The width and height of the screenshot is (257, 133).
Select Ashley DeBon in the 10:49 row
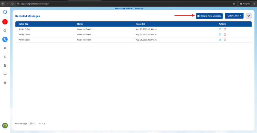coord(24,29)
